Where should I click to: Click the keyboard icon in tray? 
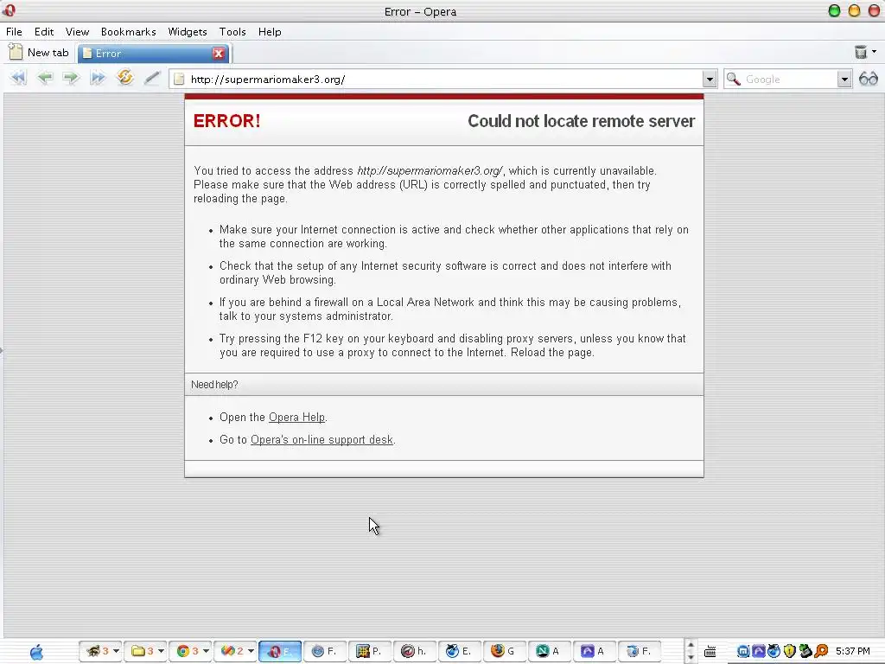(710, 652)
